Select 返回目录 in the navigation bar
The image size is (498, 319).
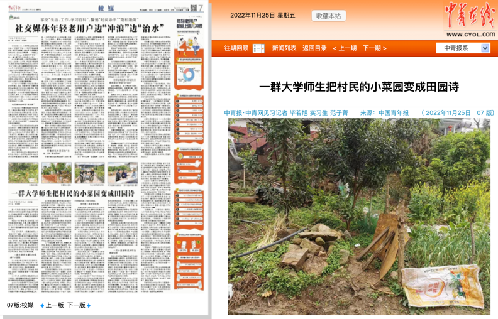314,48
